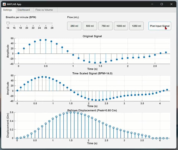Maximize the MATLAB App window

click(x=162, y=4)
